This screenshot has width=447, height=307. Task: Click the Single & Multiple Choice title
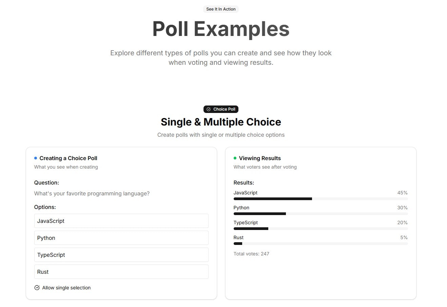pos(221,122)
